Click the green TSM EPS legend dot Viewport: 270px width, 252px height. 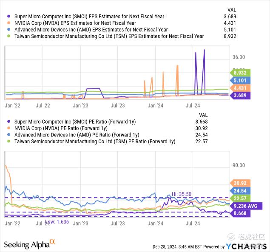click(9, 36)
